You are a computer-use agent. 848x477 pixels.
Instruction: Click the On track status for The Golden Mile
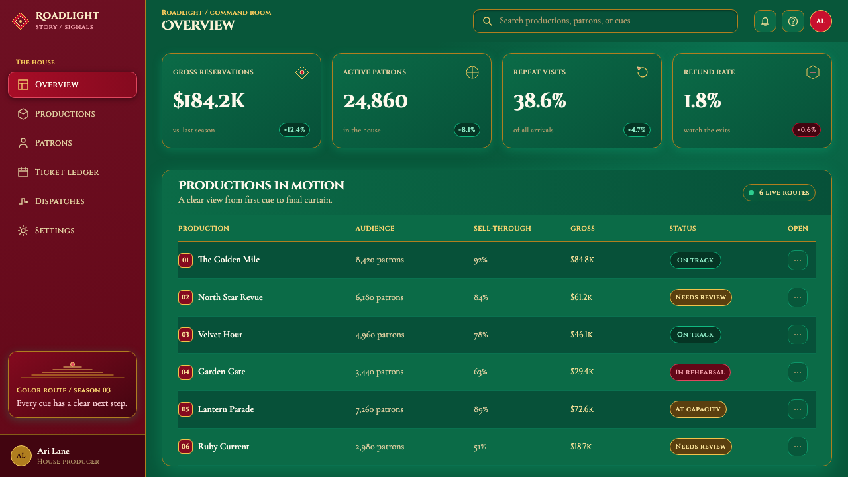click(695, 260)
